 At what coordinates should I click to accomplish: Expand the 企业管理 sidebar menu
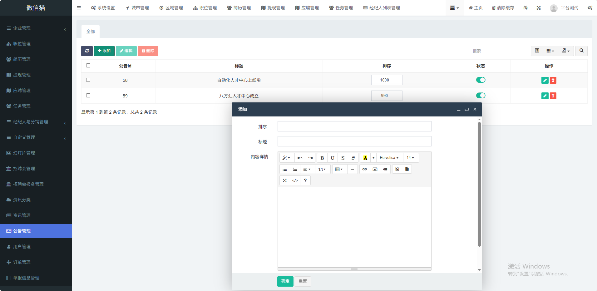pyautogui.click(x=36, y=28)
